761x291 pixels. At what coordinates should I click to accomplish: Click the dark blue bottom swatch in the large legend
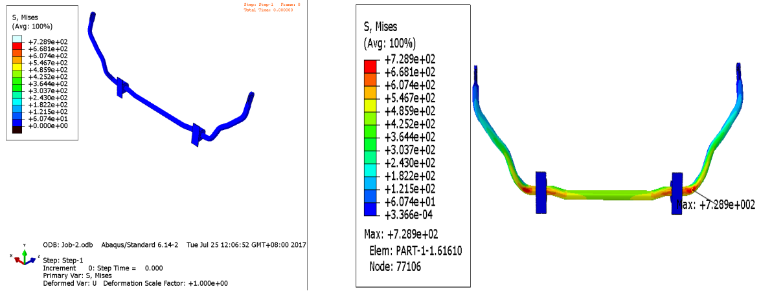pyautogui.click(x=370, y=209)
